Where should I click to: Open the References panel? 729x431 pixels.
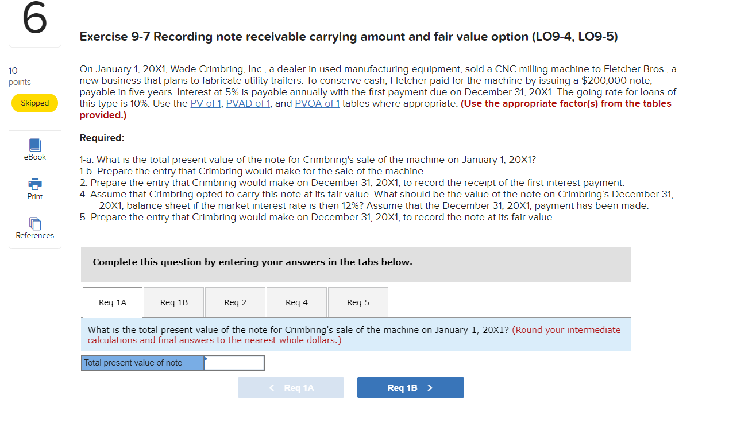pos(34,228)
